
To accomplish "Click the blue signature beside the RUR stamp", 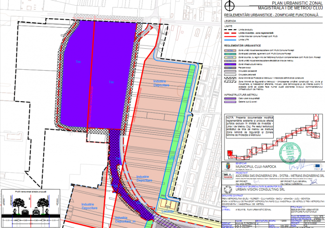I will (x=300, y=164).
